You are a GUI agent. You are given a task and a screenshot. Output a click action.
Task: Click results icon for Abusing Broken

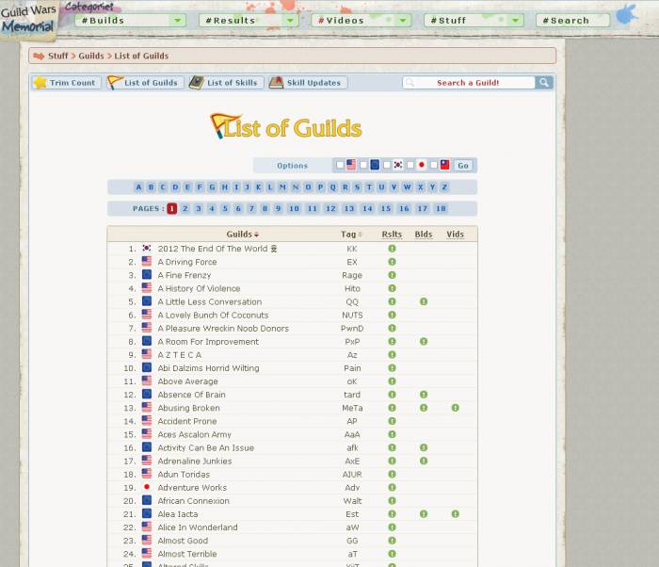click(x=392, y=408)
